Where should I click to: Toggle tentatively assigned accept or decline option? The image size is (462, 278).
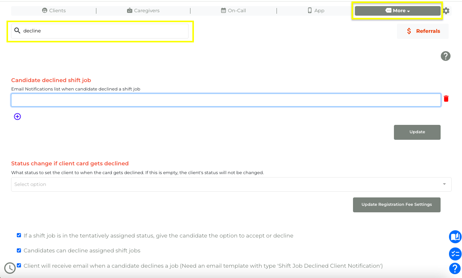pyautogui.click(x=19, y=235)
